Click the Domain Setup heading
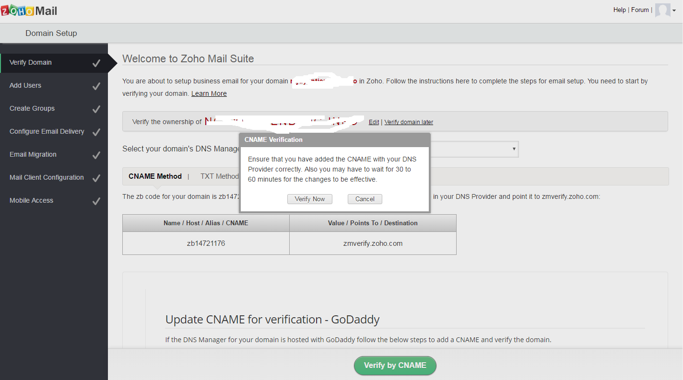Image resolution: width=683 pixels, height=380 pixels. (x=51, y=33)
